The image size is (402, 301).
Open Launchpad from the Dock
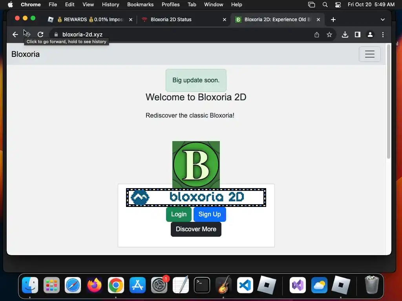(x=51, y=285)
